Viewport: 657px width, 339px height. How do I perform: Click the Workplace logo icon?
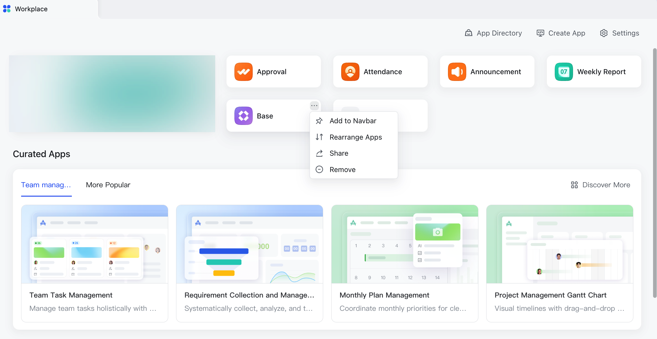[7, 9]
